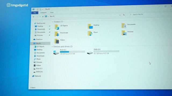This screenshot has height=96, width=172.
Task: Click the Forward navigation arrow
Action: tap(37, 17)
